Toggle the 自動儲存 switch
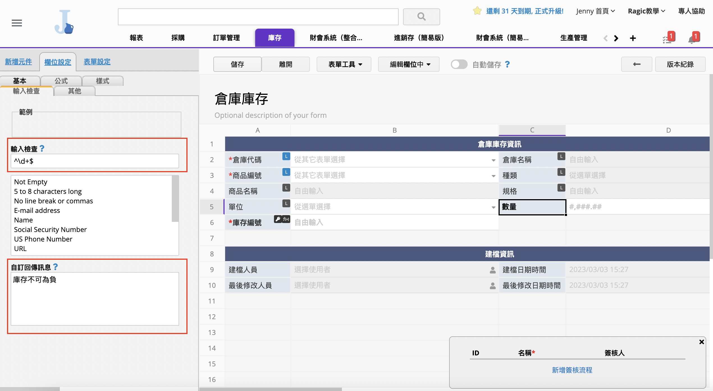This screenshot has width=713, height=391. point(459,64)
